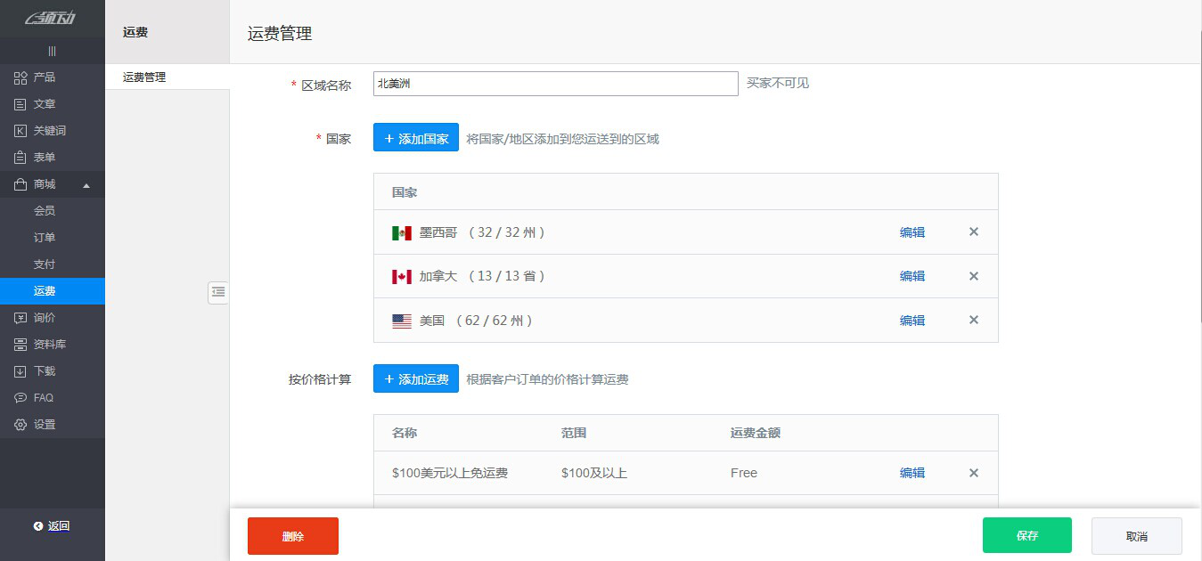Click the 设置 settings gear icon
1202x561 pixels.
(x=20, y=425)
